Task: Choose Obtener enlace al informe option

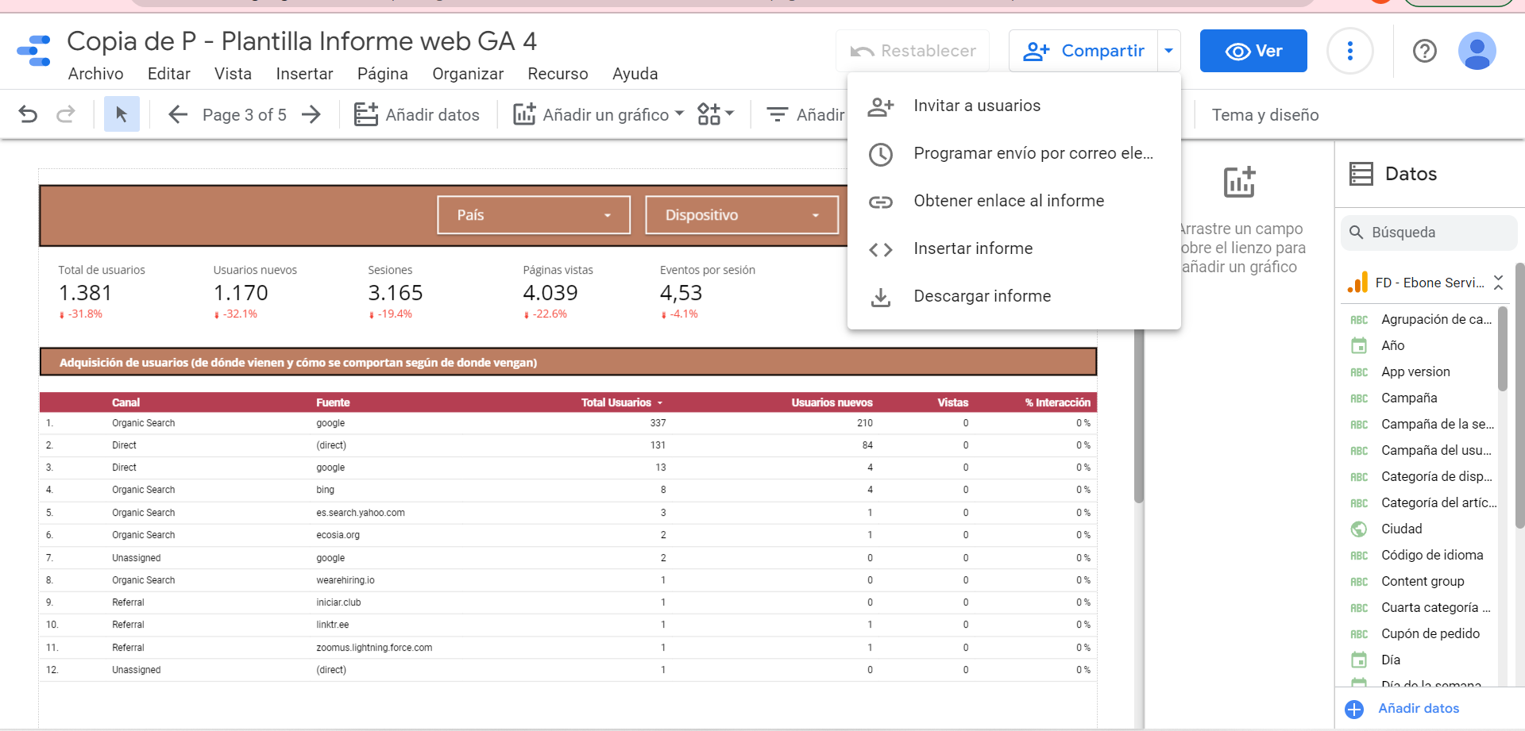Action: (1008, 201)
